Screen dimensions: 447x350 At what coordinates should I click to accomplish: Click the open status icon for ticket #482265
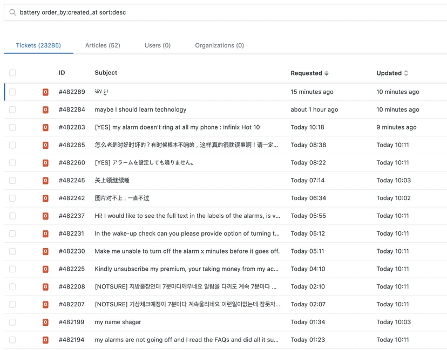45,145
